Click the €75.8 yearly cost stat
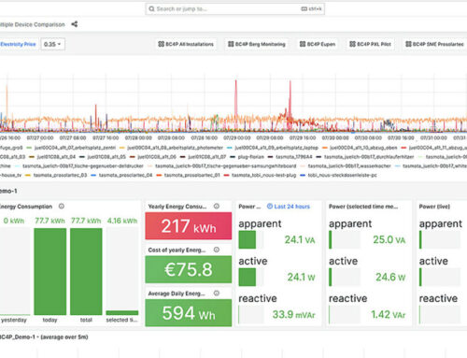This screenshot has width=467, height=358. pyautogui.click(x=189, y=269)
